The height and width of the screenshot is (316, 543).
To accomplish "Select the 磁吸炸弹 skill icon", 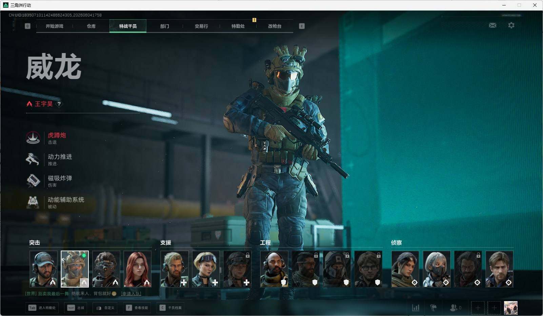I will [33, 181].
